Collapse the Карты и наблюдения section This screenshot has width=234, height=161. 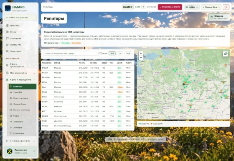(21, 79)
